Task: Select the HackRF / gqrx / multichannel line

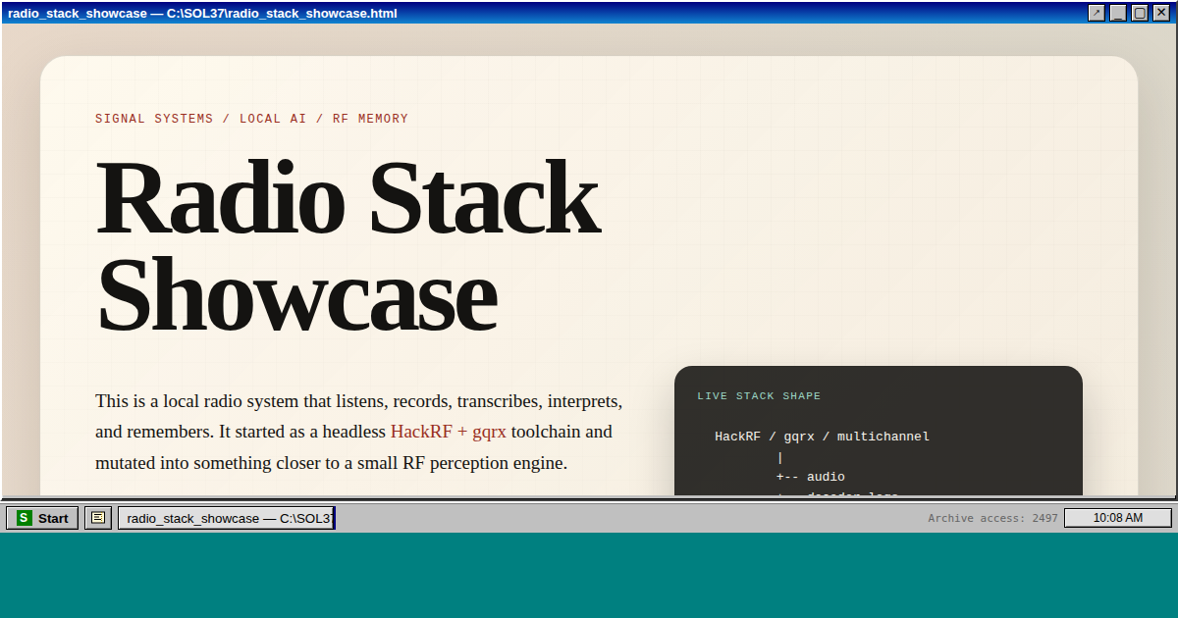Action: point(822,437)
